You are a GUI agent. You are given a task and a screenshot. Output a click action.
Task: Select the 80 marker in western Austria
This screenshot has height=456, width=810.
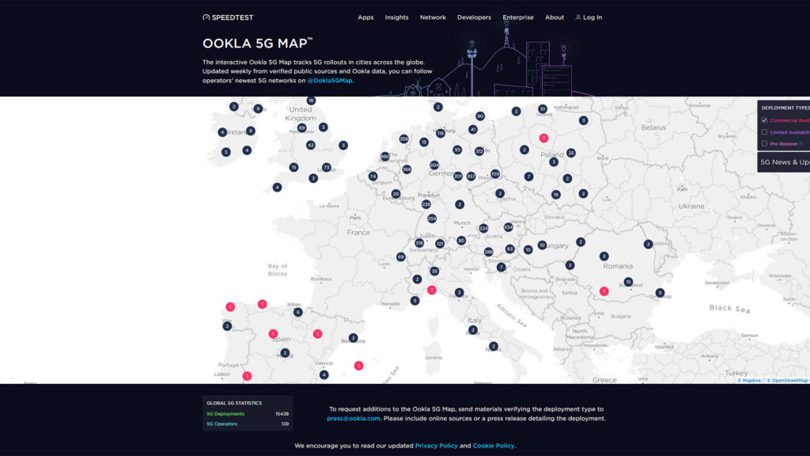(x=461, y=241)
